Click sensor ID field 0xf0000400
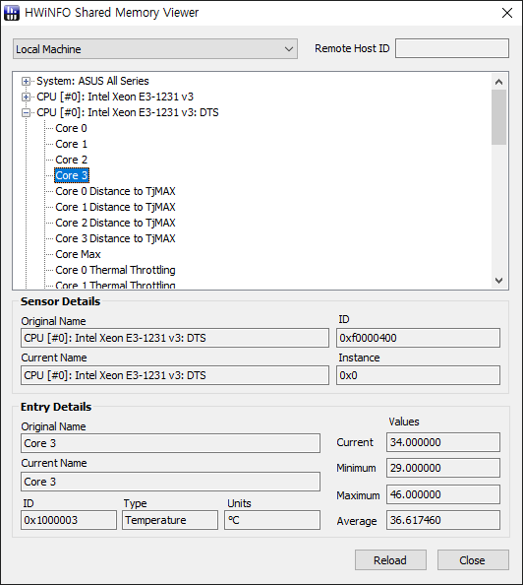This screenshot has width=523, height=585. (419, 338)
